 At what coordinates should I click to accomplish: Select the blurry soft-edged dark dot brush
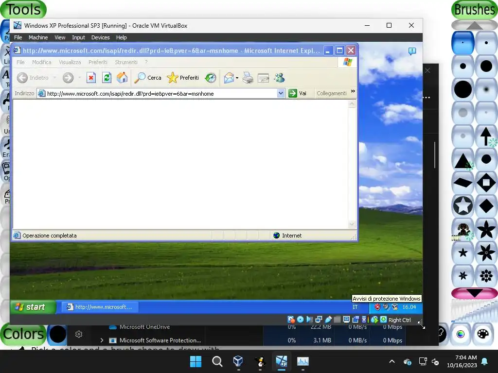pos(486,89)
